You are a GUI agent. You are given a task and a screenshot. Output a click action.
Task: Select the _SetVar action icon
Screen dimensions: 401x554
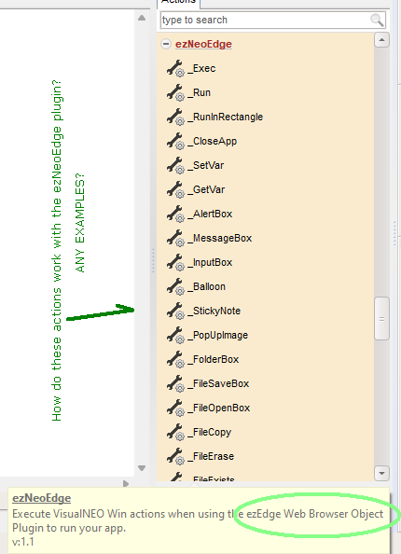[x=175, y=165]
